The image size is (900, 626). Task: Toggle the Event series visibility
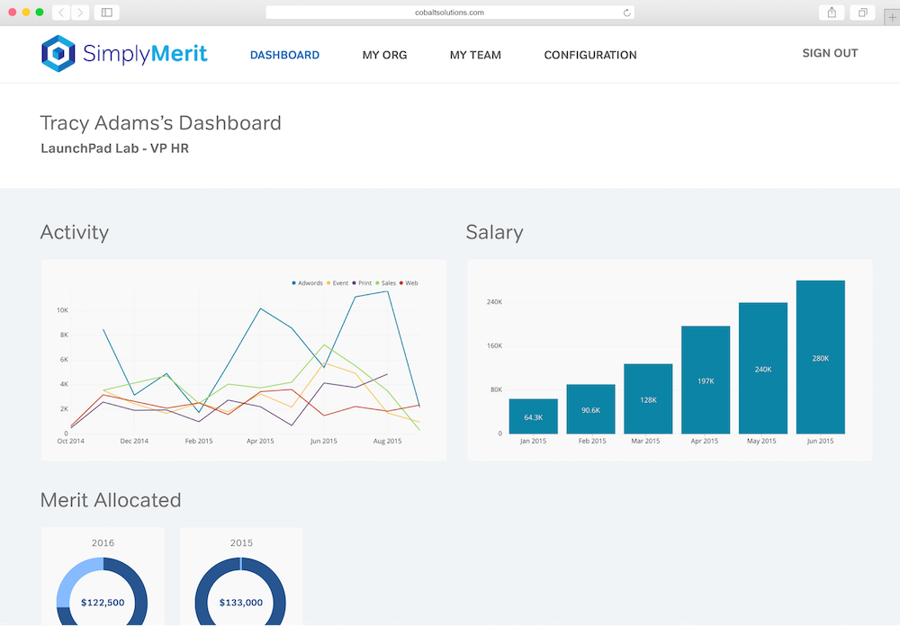pyautogui.click(x=337, y=282)
